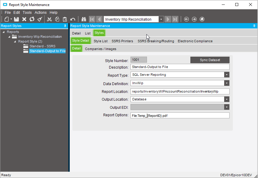The width and height of the screenshot is (258, 178).
Task: Click the toolbar Inventory Wip Reconciliation text box
Action: tap(131, 19)
